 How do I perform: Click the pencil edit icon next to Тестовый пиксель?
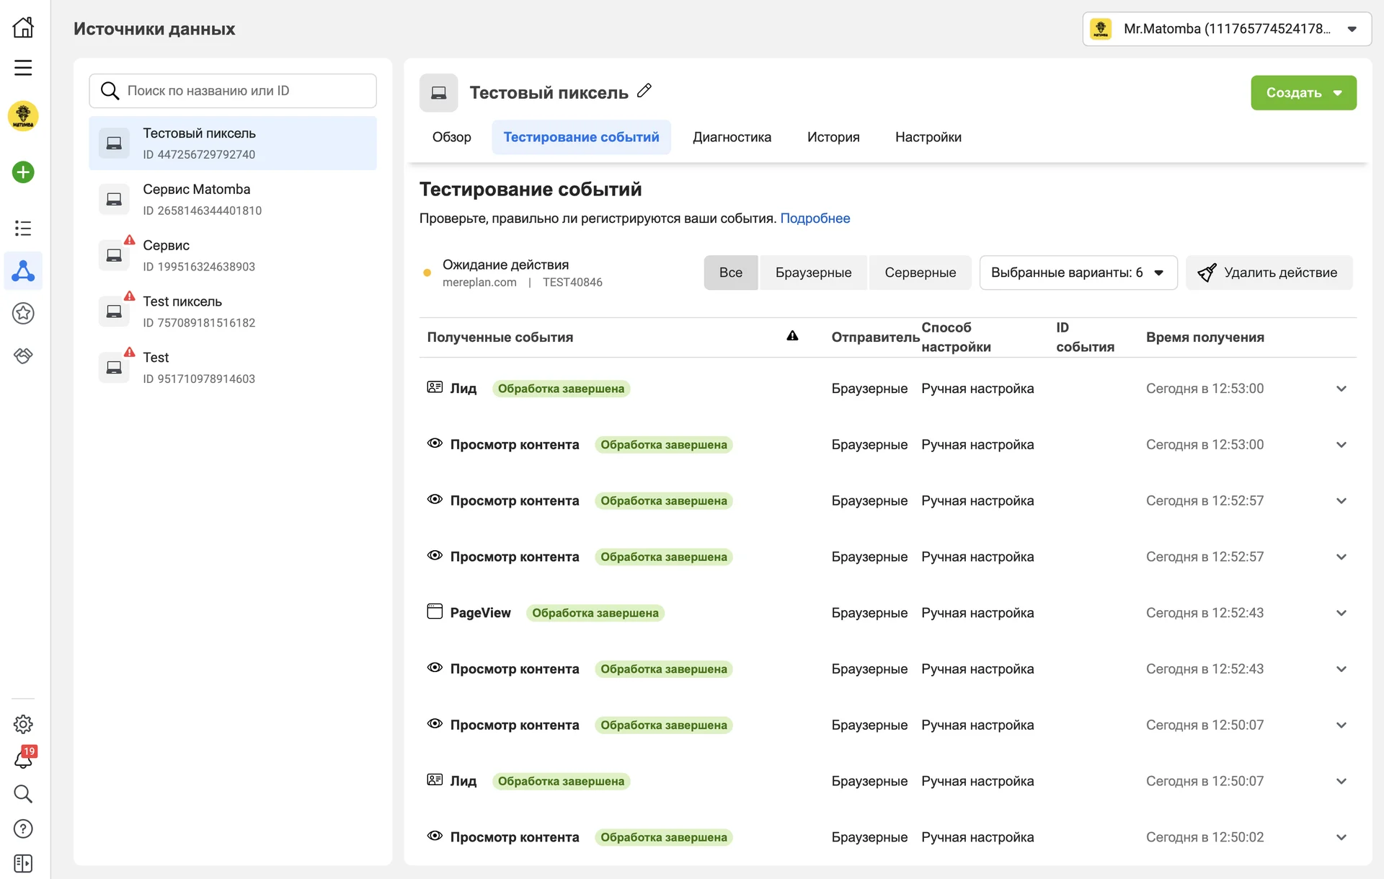click(x=644, y=91)
